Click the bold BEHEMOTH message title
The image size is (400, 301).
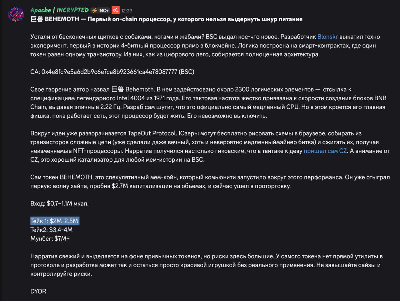166,19
